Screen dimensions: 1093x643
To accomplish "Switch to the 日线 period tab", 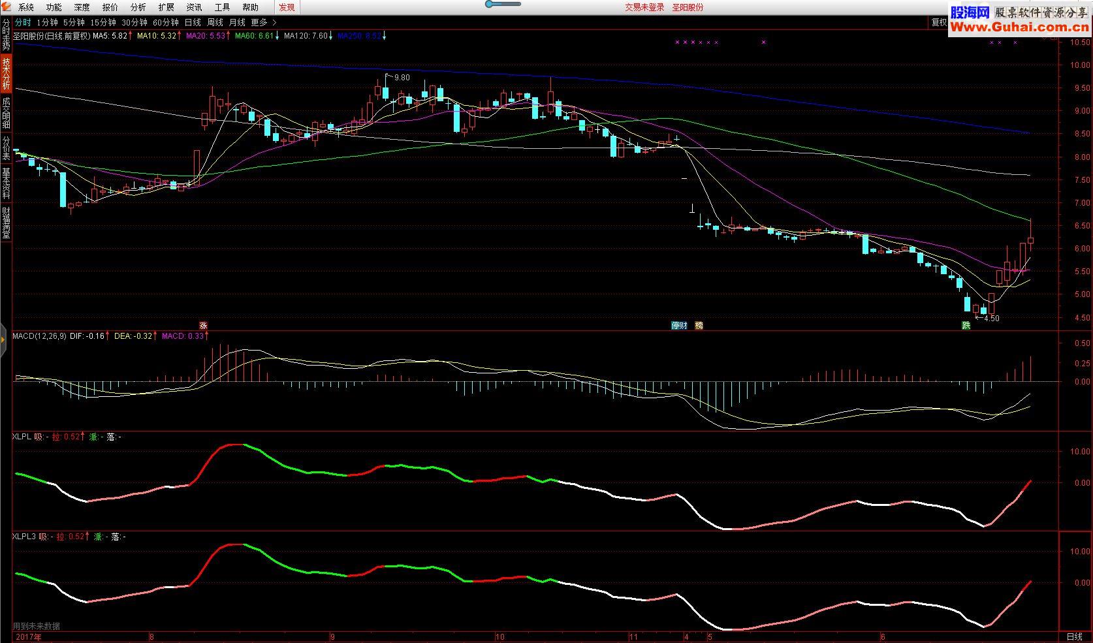I will [193, 22].
